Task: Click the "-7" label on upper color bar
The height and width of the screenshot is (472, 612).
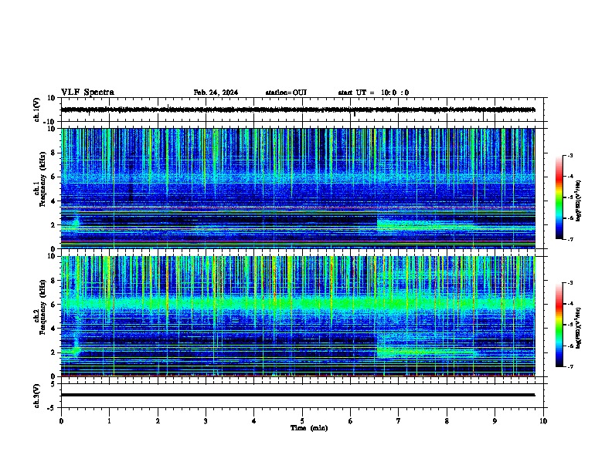Action: (x=569, y=239)
